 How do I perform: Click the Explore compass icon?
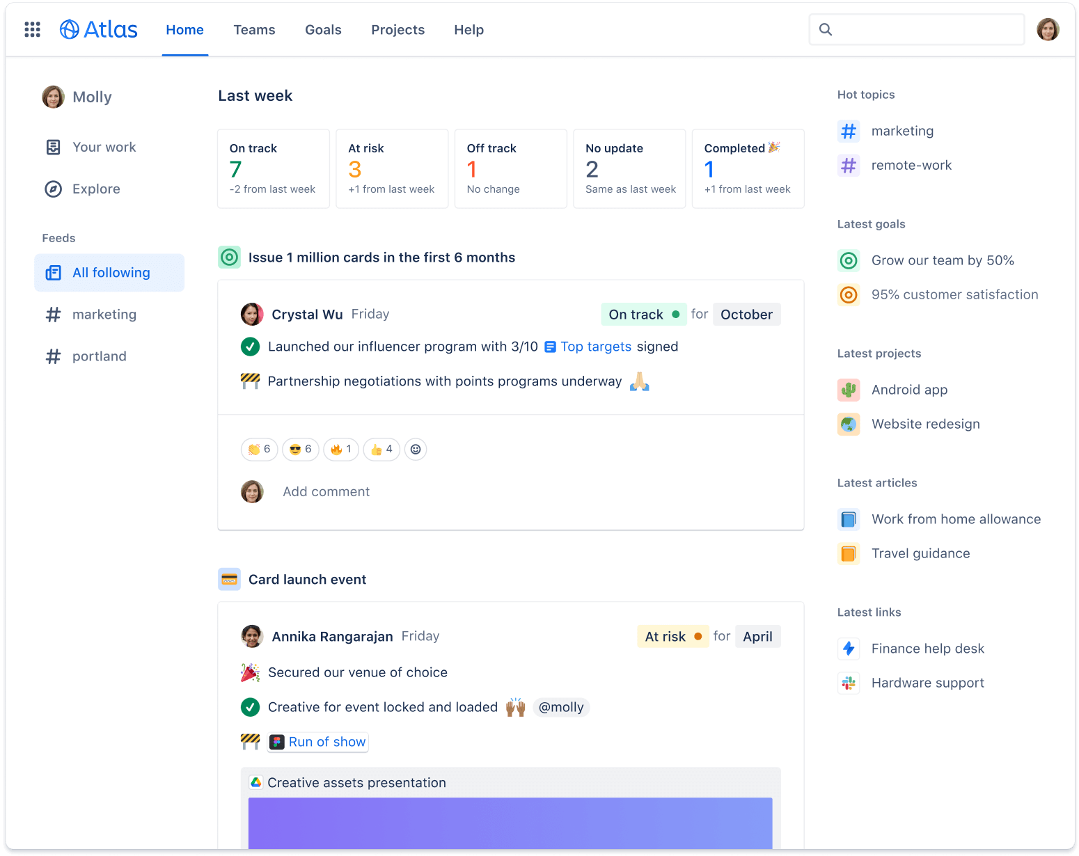(54, 189)
